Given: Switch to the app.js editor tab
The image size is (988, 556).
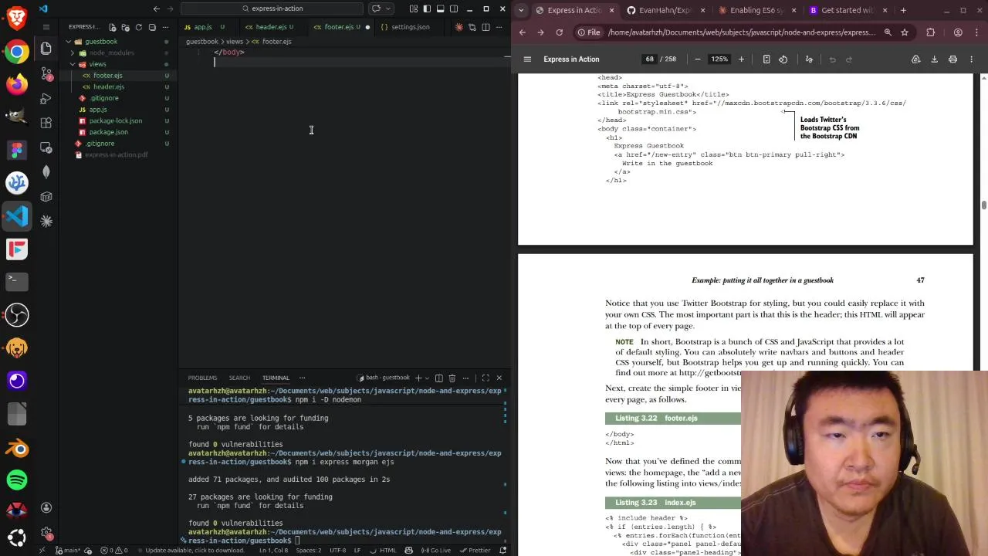Looking at the screenshot, I should tap(202, 27).
